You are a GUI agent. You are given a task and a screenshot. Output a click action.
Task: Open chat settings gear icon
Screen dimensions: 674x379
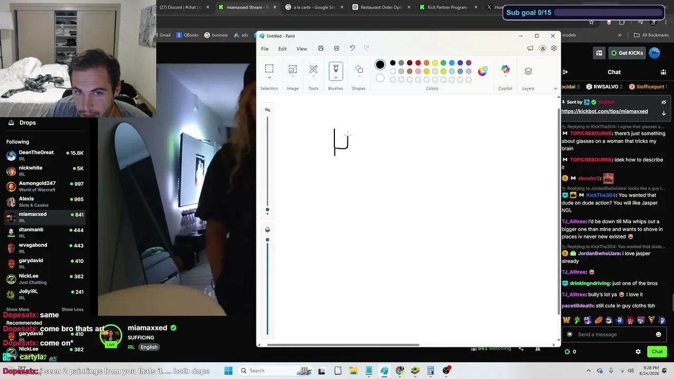(x=638, y=352)
